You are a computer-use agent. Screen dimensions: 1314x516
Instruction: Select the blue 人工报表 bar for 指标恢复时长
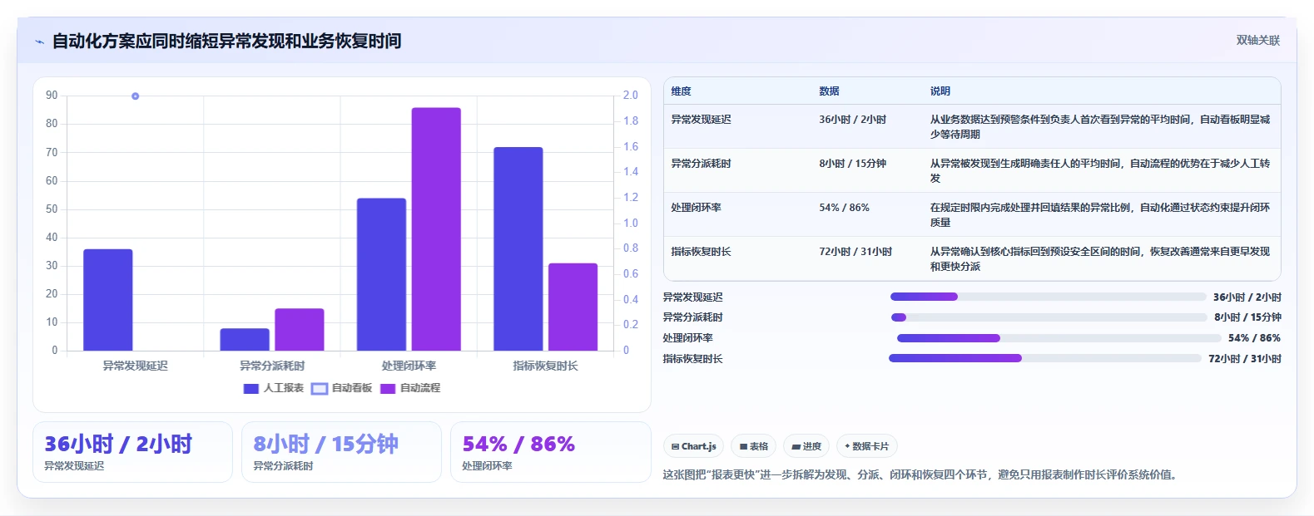(x=518, y=248)
